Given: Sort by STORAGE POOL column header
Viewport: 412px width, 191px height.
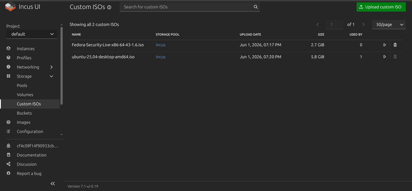Looking at the screenshot, I should coord(167,35).
